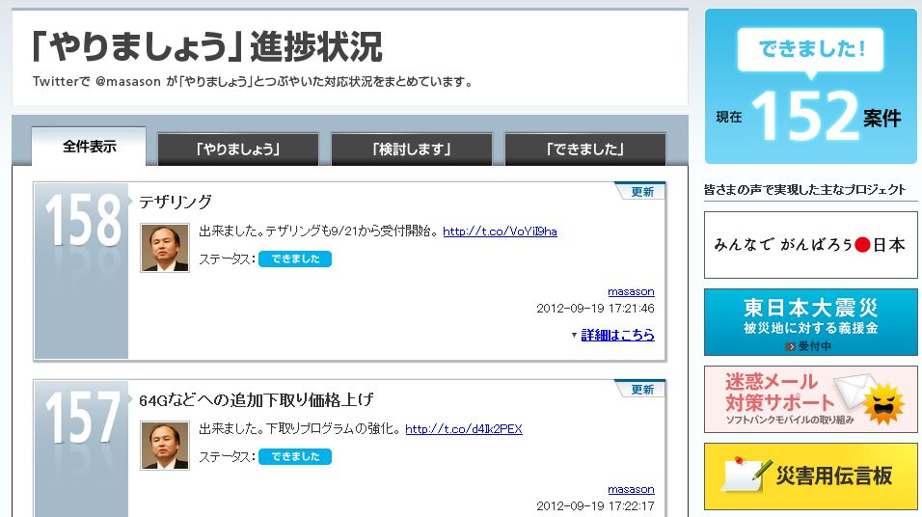Image resolution: width=922 pixels, height=517 pixels.
Task: Open the 災害用伝言板 banner
Action: (810, 476)
